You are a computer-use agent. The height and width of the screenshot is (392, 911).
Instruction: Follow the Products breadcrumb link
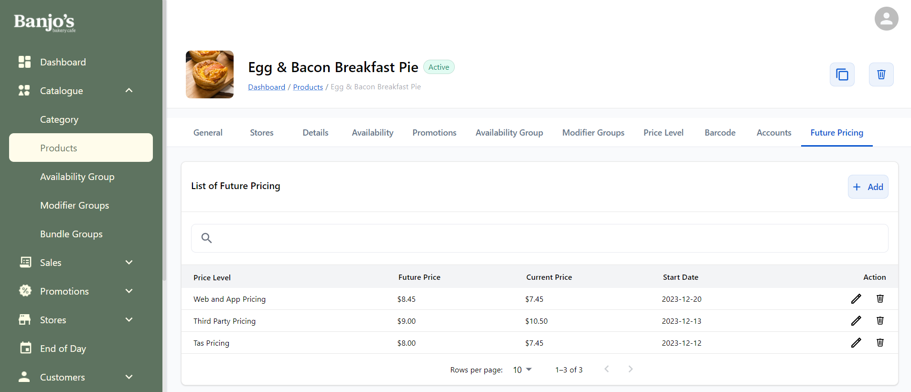pyautogui.click(x=308, y=87)
